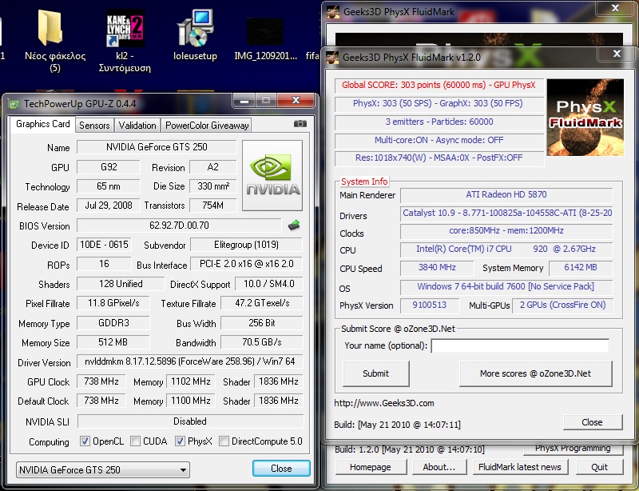Viewport: 639px width, 491px height.
Task: Click the Bandwidth 70.5 GB/s field
Action: point(262,342)
